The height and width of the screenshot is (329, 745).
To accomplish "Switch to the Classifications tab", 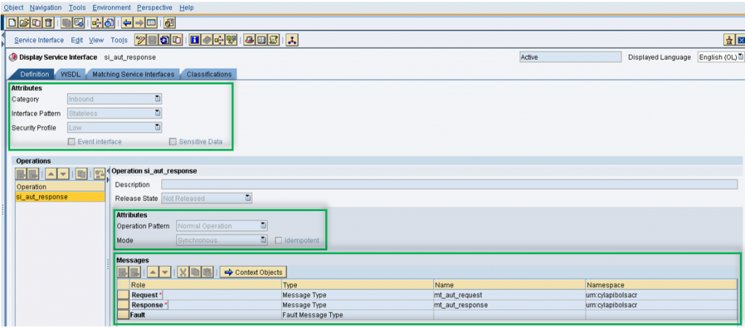I will (x=209, y=74).
